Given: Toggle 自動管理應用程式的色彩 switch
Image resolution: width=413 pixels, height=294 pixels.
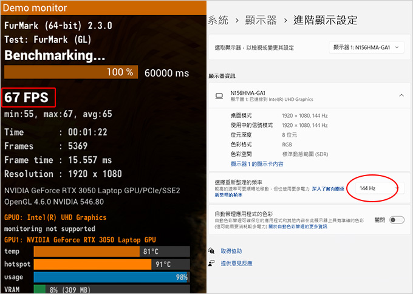Looking at the screenshot, I should coord(397,220).
